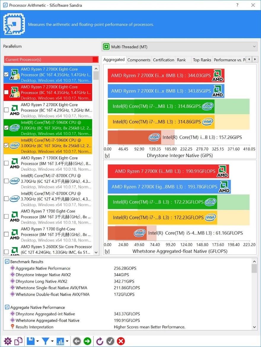Viewport: 261px width, 347px height.
Task: Click tab strip left scroll arrow
Action: click(x=249, y=59)
